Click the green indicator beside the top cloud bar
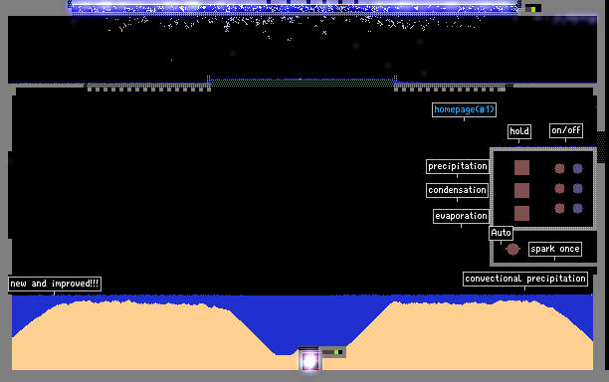 pyautogui.click(x=533, y=9)
